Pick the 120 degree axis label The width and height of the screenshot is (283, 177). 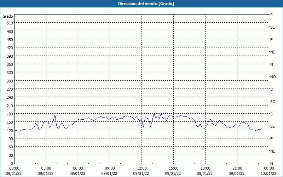click(x=10, y=131)
